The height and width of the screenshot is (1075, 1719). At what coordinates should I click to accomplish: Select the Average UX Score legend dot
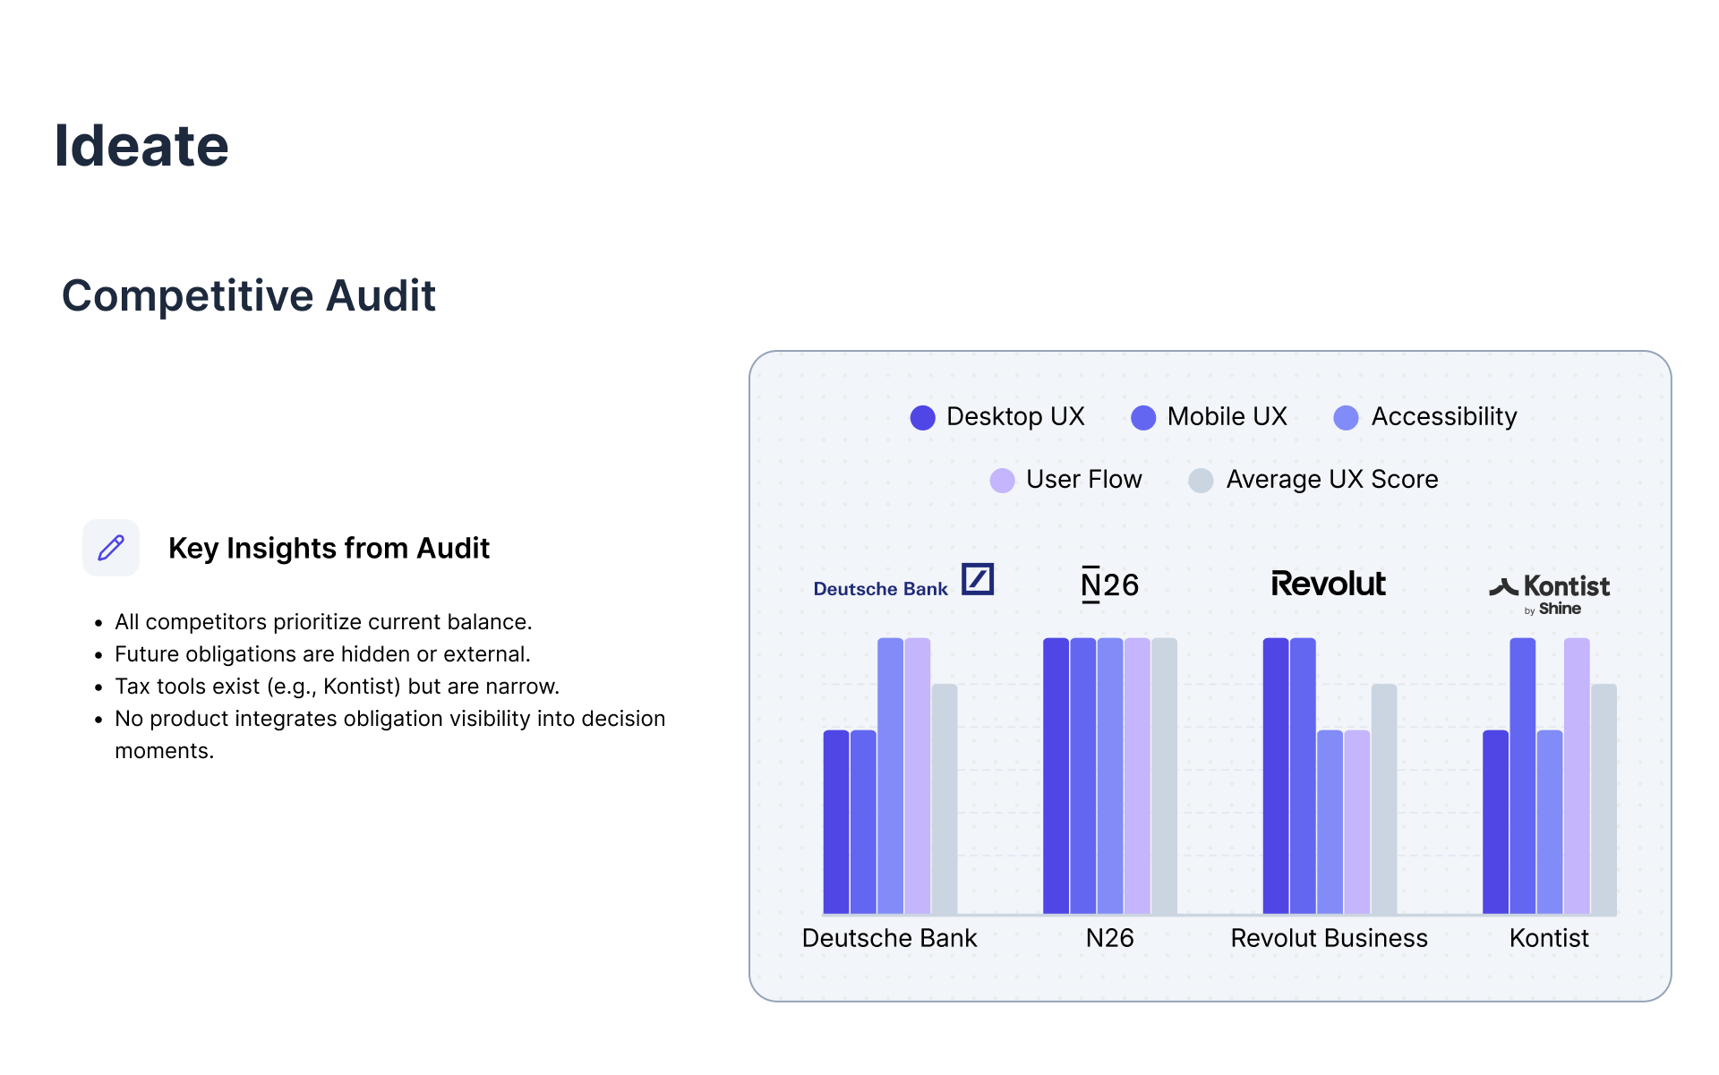(x=1201, y=481)
